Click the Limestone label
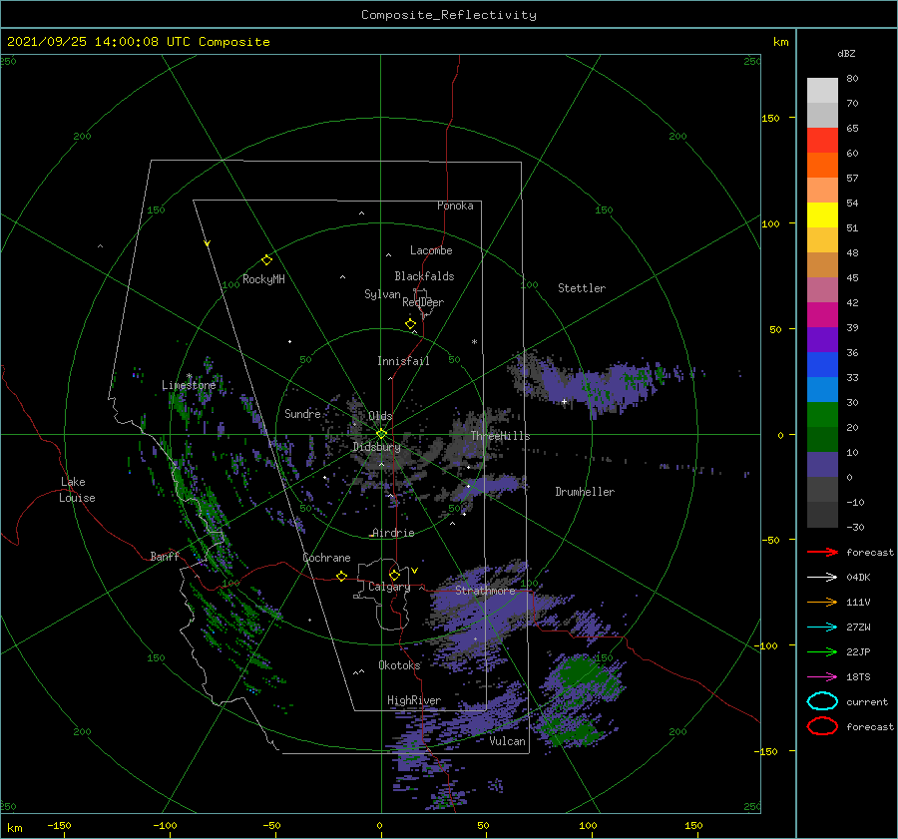The height and width of the screenshot is (839, 898). tap(189, 385)
